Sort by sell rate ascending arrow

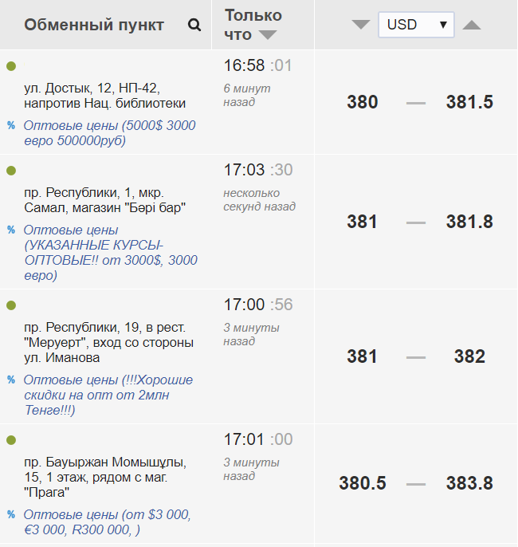472,25
